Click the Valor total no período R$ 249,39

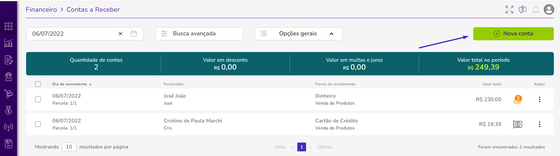tap(483, 64)
